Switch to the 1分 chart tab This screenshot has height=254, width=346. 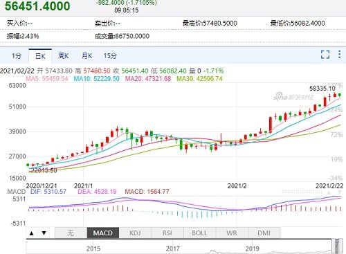click(x=17, y=56)
